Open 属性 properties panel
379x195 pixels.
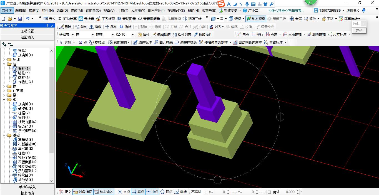144,34
